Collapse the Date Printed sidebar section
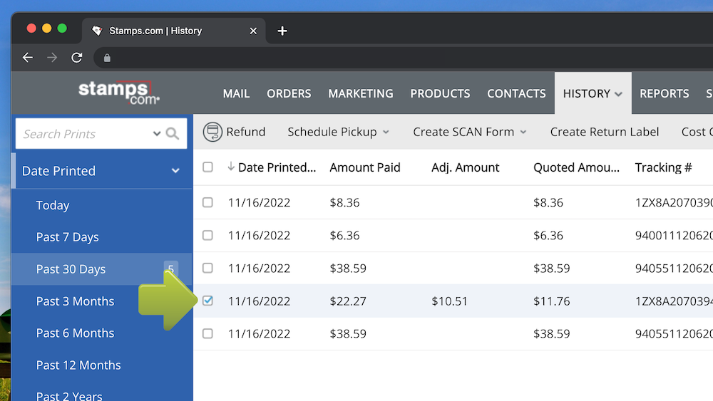 (175, 171)
